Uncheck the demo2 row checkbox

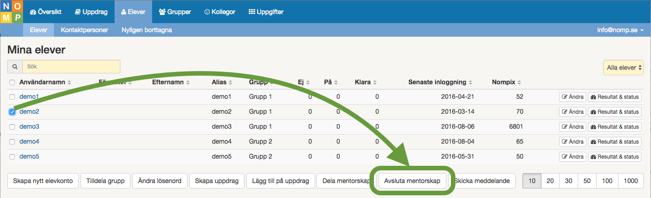(x=12, y=112)
